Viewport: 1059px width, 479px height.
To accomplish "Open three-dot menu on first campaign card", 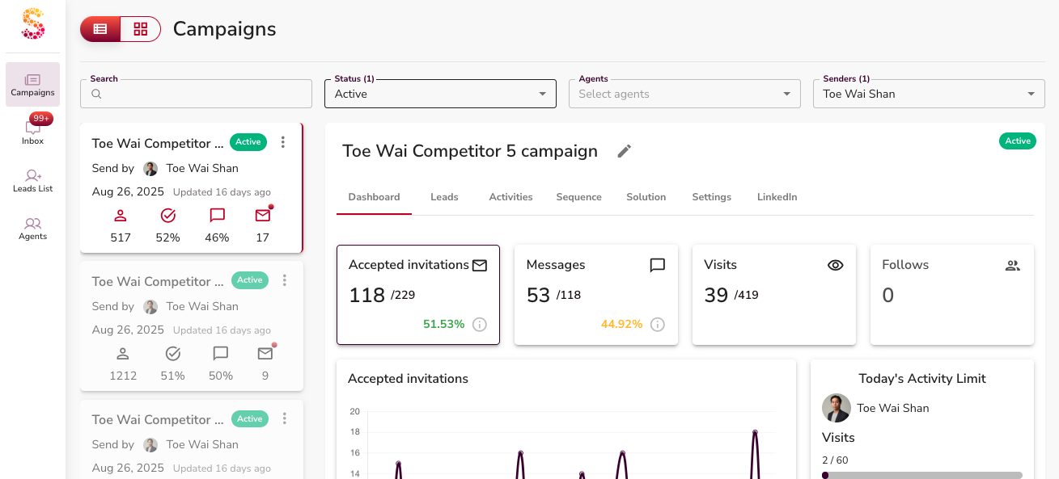I will pyautogui.click(x=282, y=142).
